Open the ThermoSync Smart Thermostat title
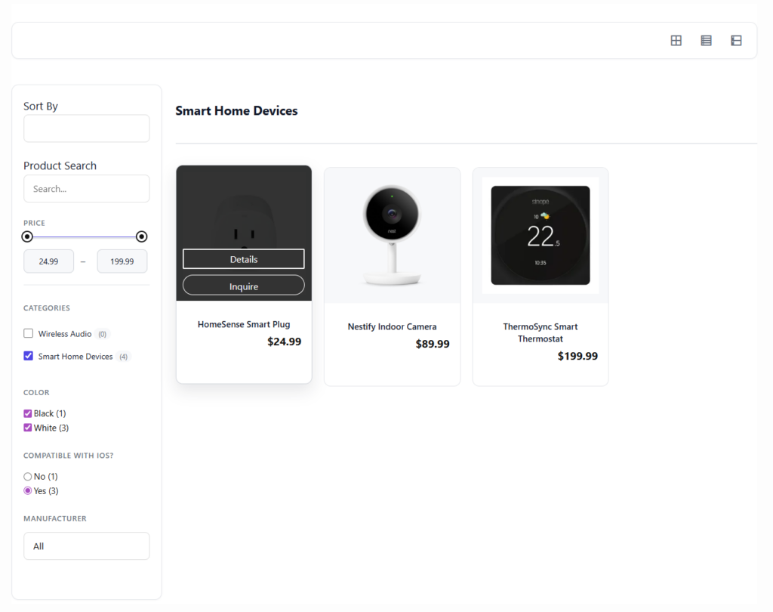This screenshot has height=612, width=773. coord(540,332)
